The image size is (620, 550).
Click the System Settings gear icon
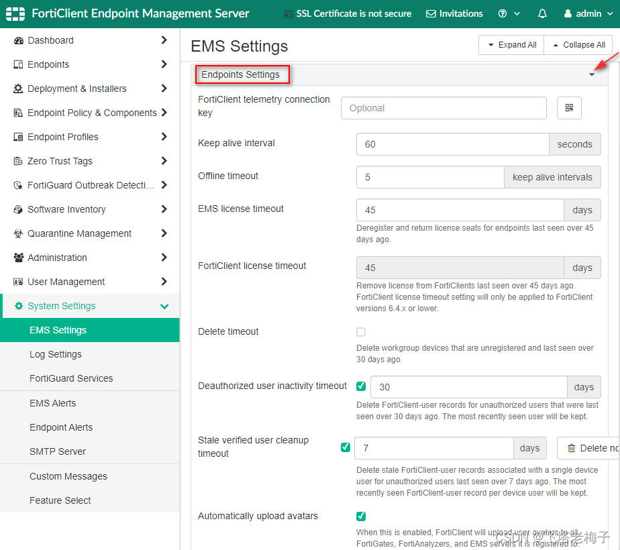pyautogui.click(x=18, y=306)
